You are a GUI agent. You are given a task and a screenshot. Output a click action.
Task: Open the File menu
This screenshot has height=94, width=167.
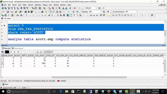[5, 5]
